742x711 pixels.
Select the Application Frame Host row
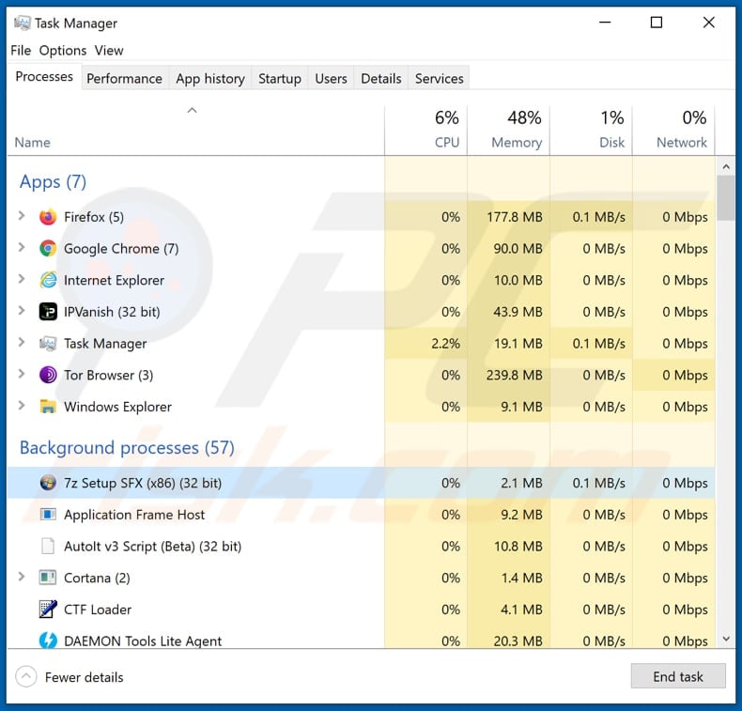coord(361,514)
